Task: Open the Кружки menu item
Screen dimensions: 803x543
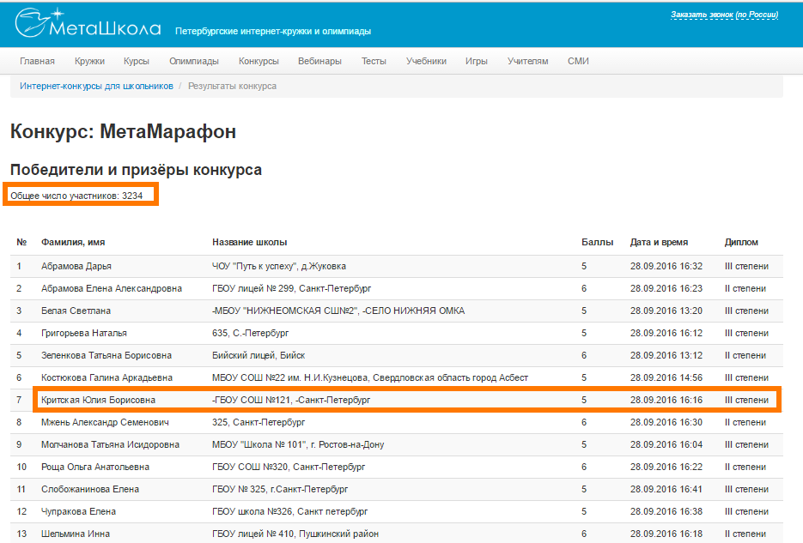Action: [x=89, y=61]
